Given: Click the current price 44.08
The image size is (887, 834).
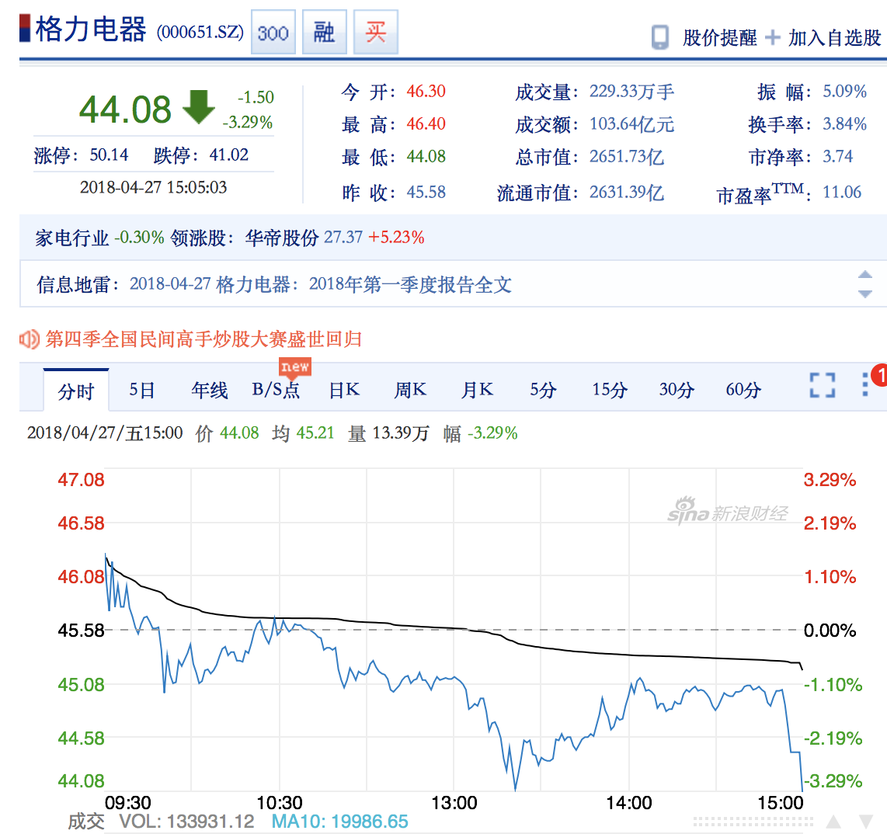Looking at the screenshot, I should 125,109.
